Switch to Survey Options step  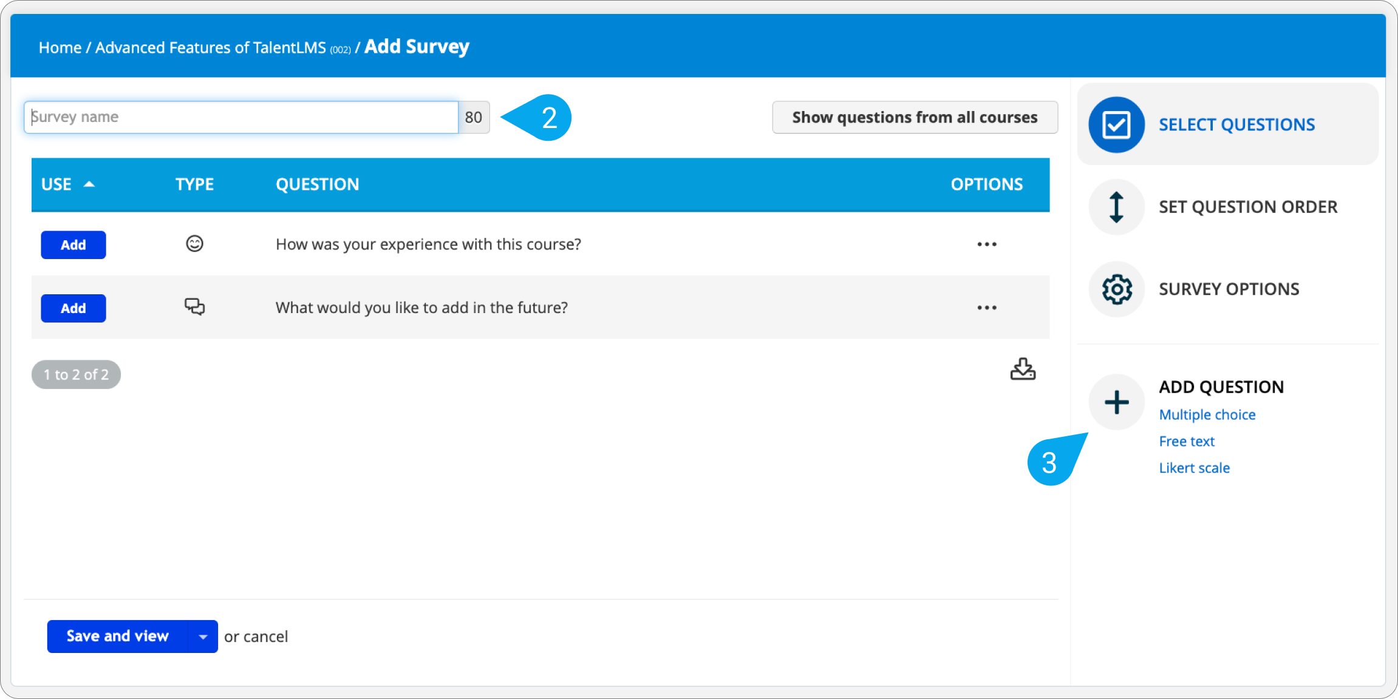1229,289
